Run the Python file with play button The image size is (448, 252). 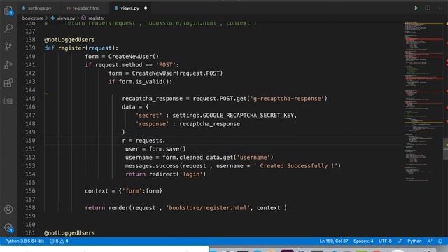416,8
